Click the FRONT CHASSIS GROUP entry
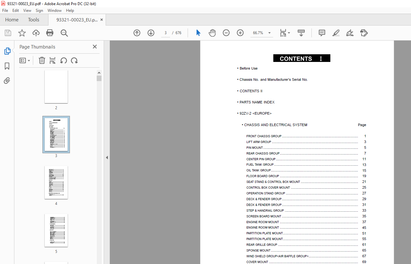Screen dimensions: 411x264 point(306,136)
